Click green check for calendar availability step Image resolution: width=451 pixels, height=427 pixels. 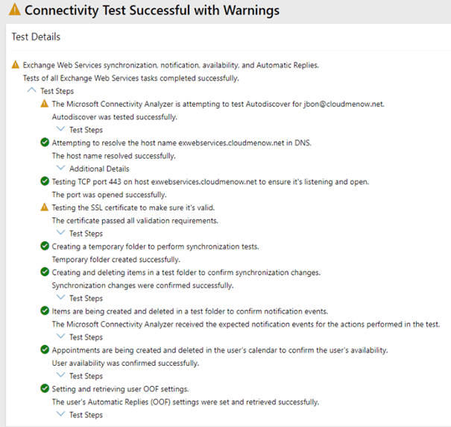point(44,350)
